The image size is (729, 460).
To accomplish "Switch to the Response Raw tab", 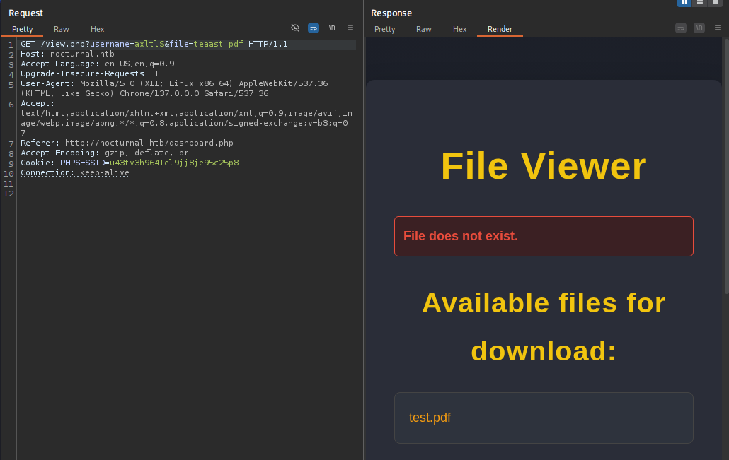I will (x=424, y=29).
